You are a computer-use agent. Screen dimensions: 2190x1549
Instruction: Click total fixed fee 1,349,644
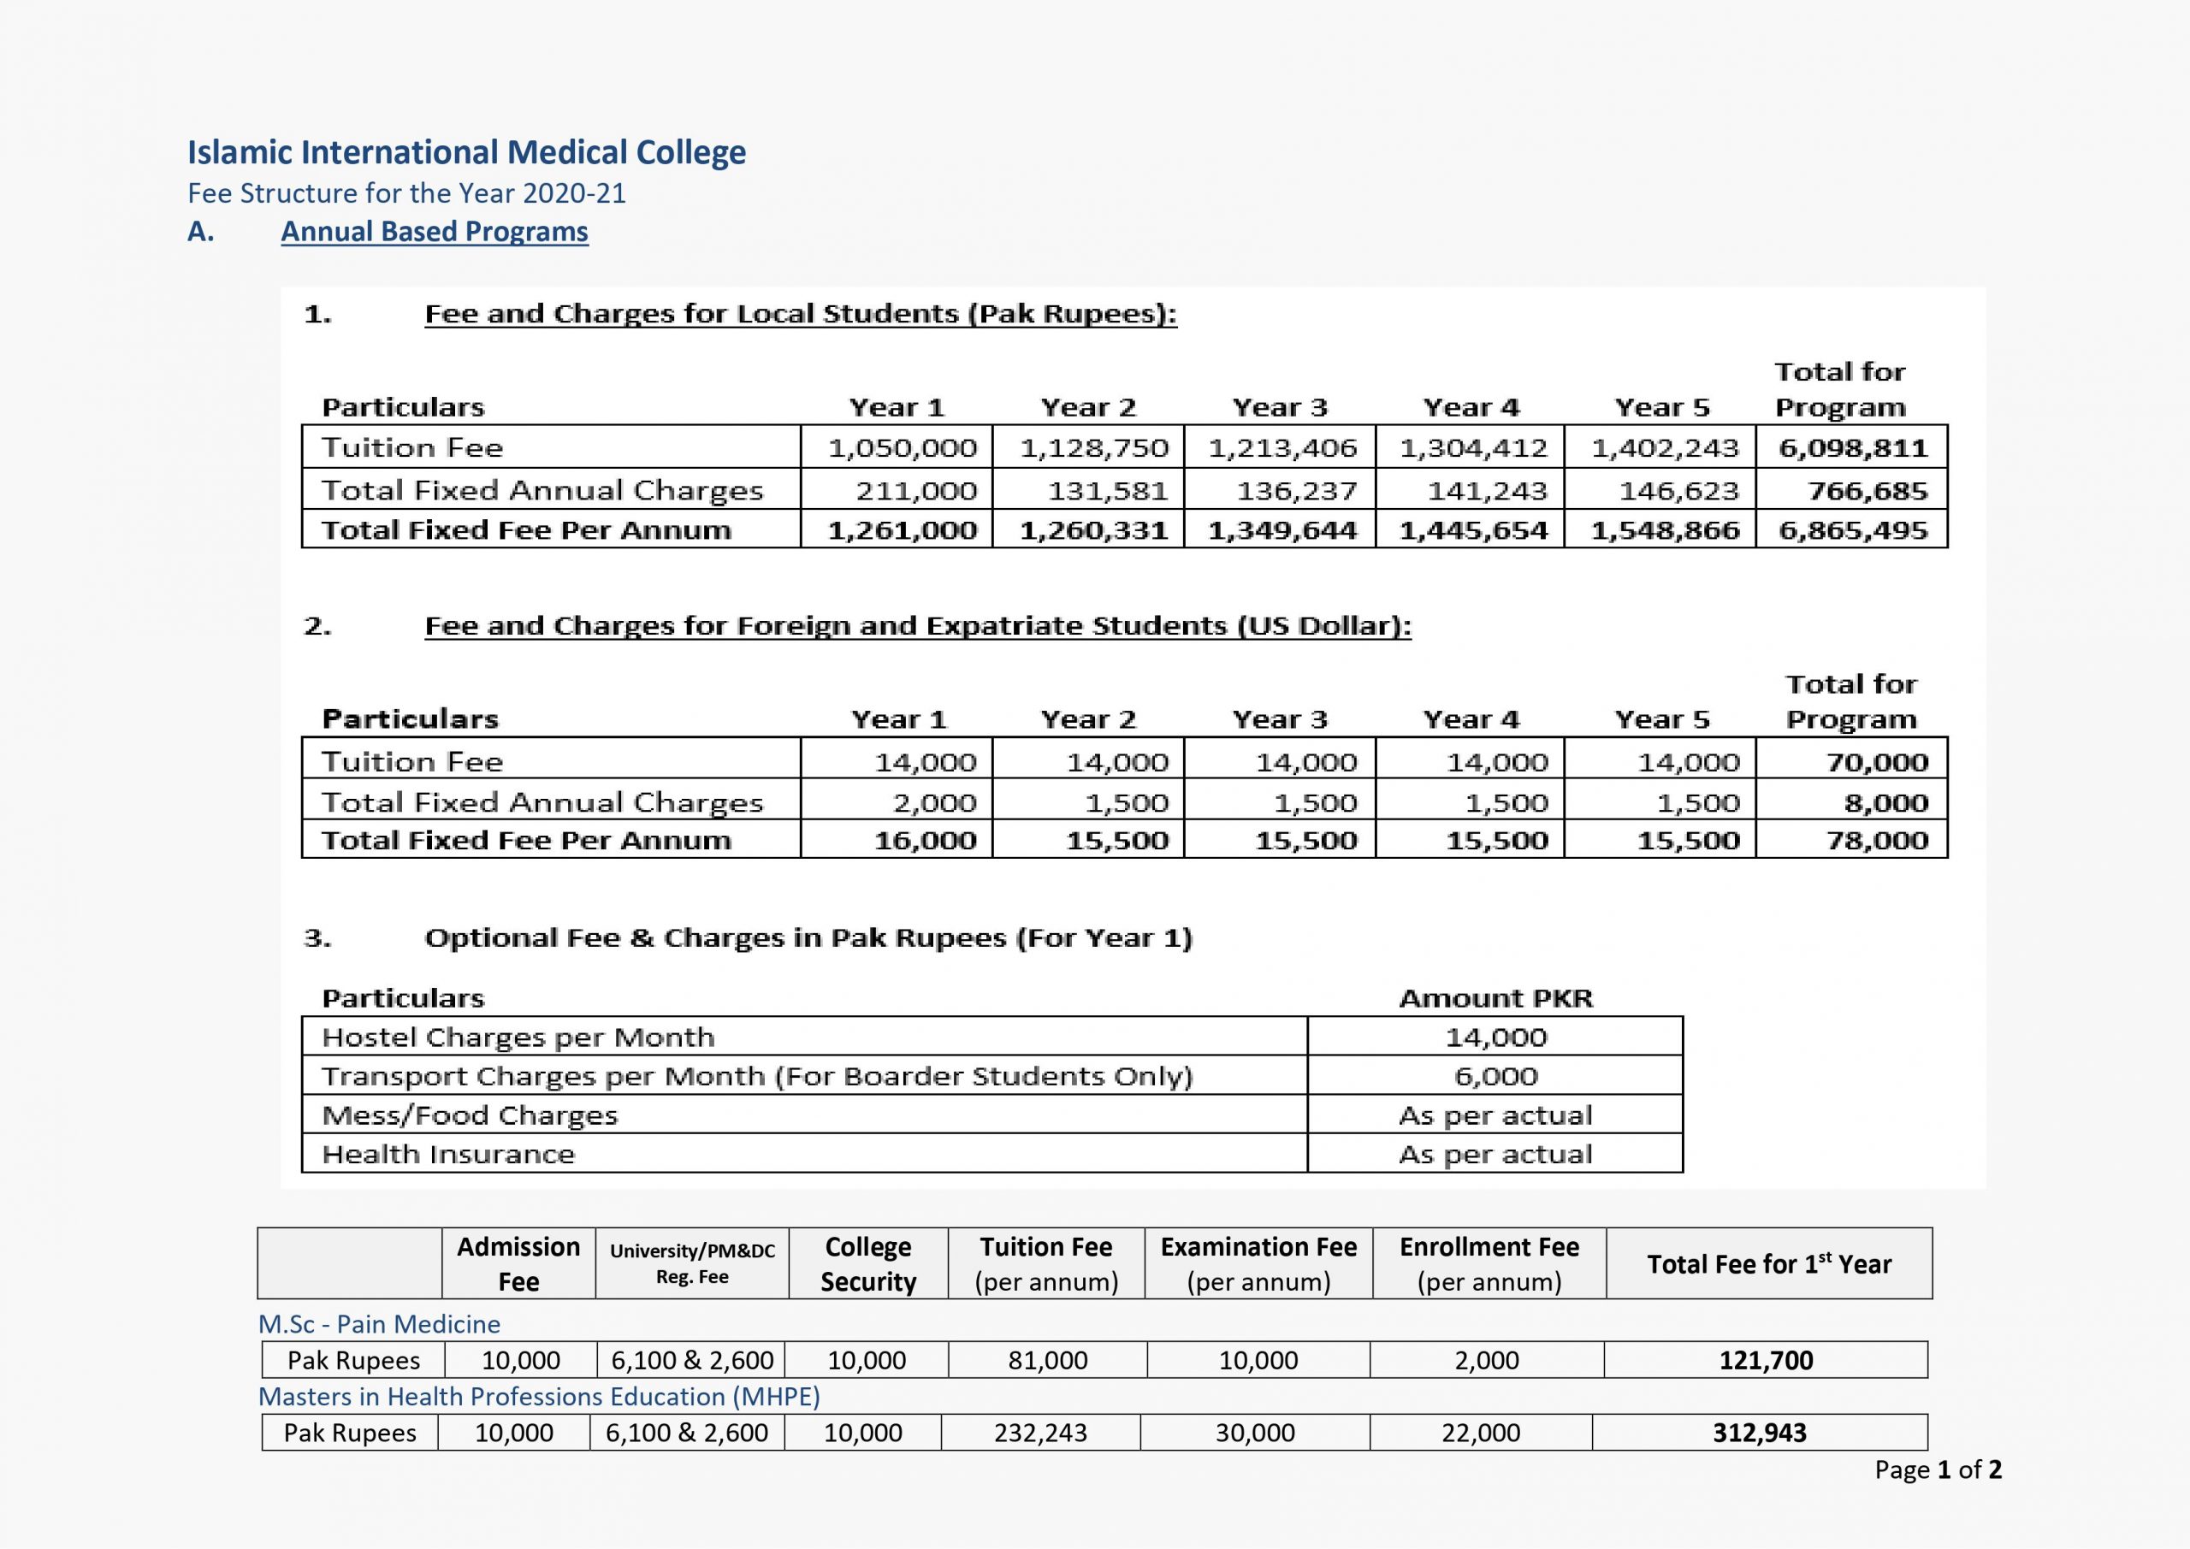pyautogui.click(x=1283, y=530)
